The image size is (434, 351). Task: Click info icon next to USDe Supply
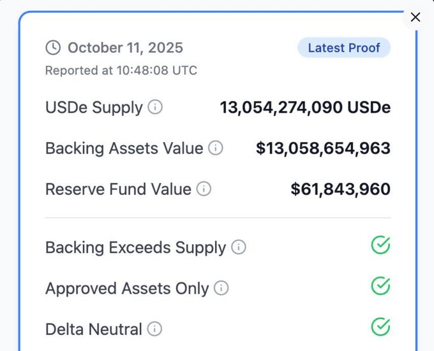pyautogui.click(x=155, y=107)
